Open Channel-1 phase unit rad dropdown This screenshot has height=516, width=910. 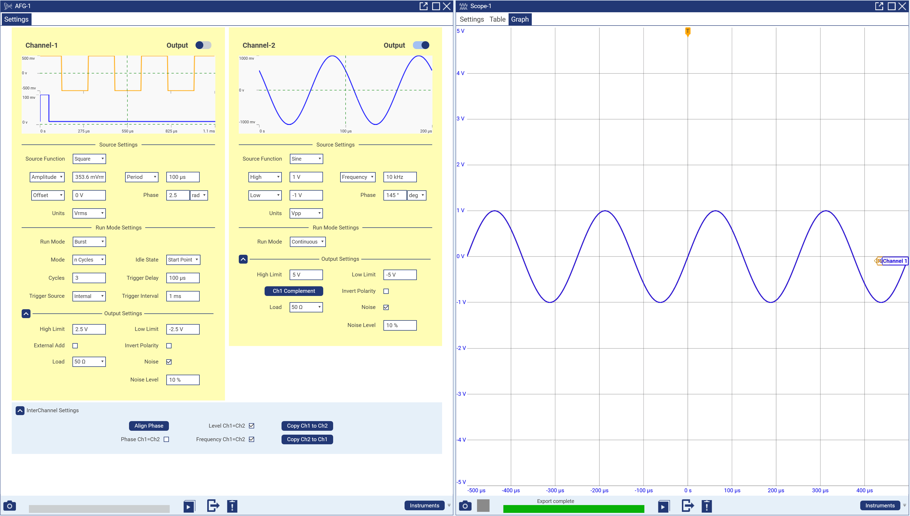pos(199,195)
